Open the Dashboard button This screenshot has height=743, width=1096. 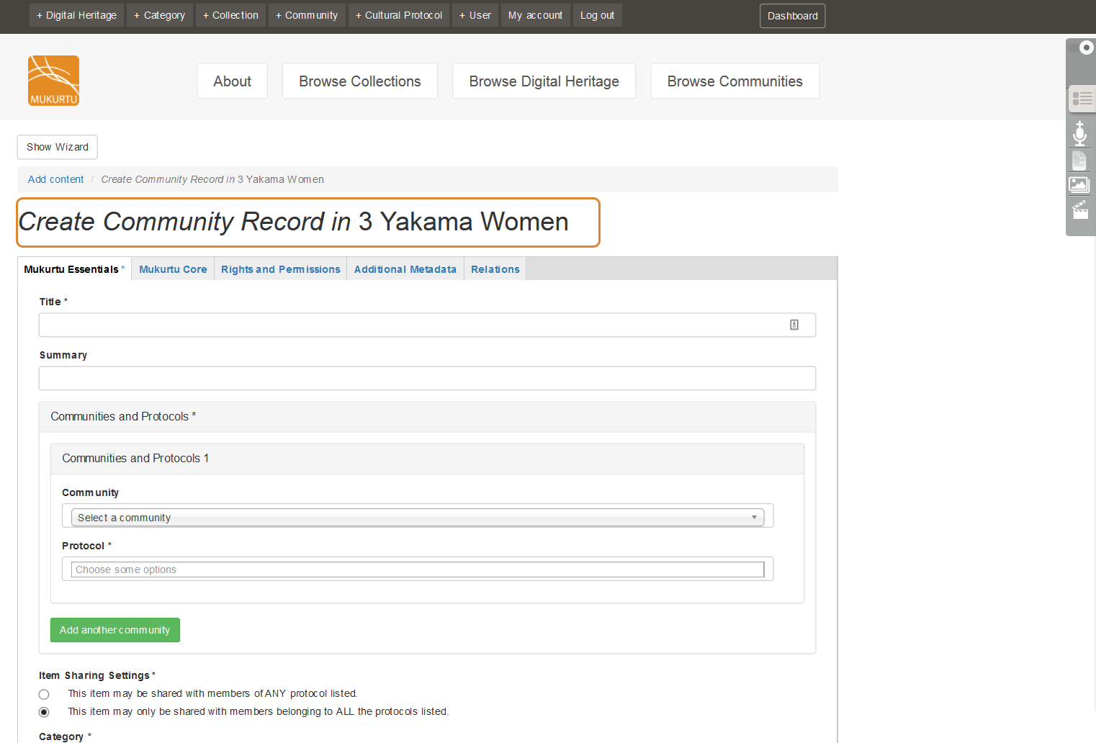coord(793,16)
